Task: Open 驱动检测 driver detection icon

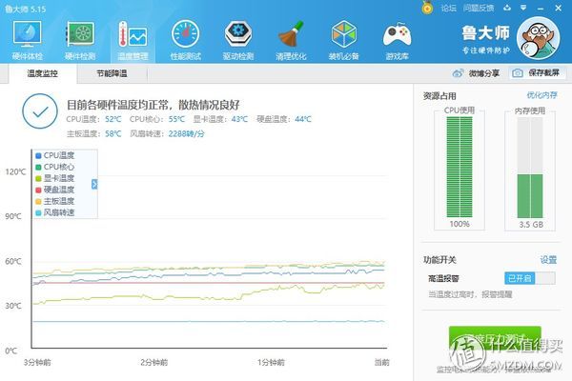Action: tap(238, 40)
